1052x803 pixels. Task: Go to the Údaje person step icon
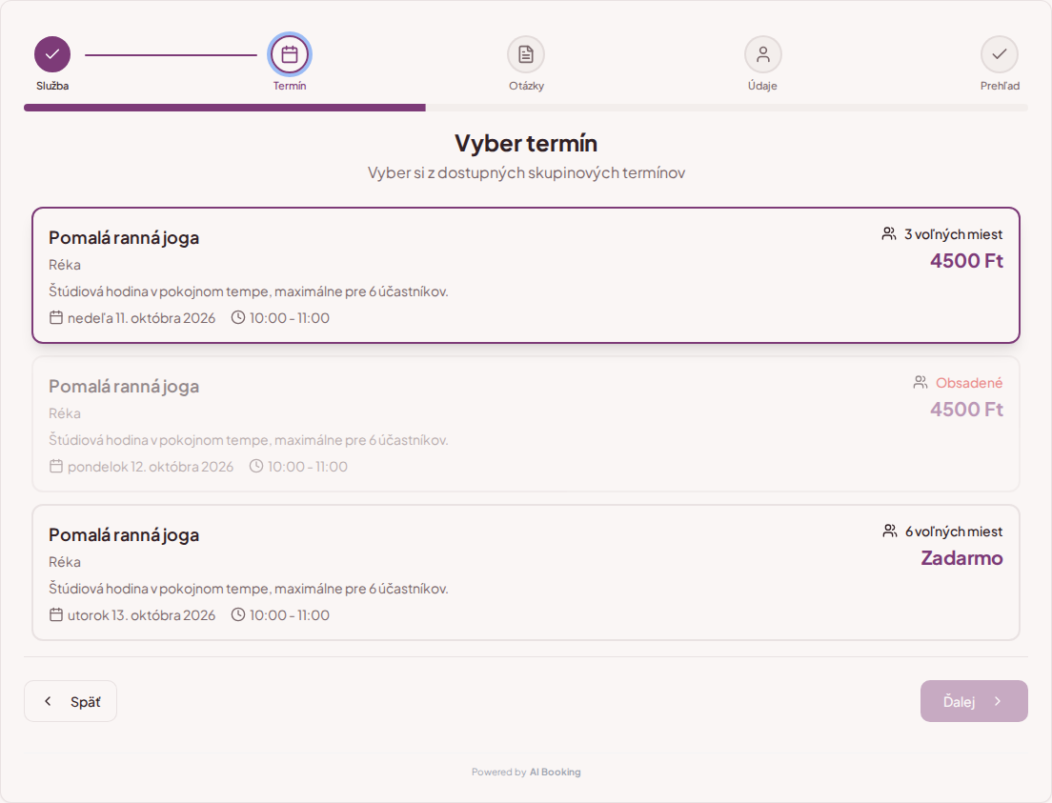coord(763,54)
